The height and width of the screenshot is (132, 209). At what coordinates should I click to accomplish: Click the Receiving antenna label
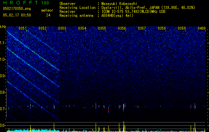click(x=76, y=16)
